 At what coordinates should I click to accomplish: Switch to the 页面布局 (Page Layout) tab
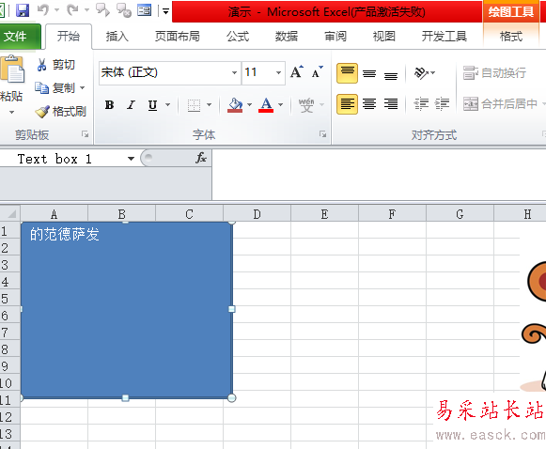point(178,37)
